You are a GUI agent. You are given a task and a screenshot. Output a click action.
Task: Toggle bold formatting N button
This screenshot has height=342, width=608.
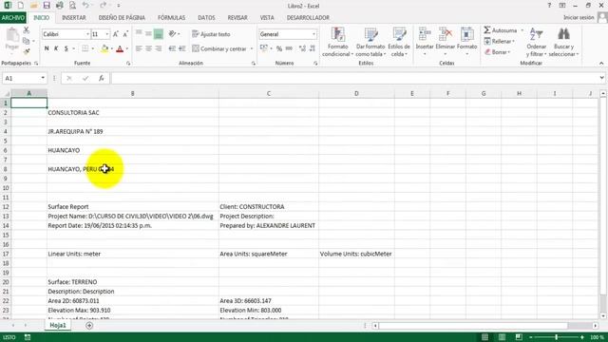tap(47, 48)
